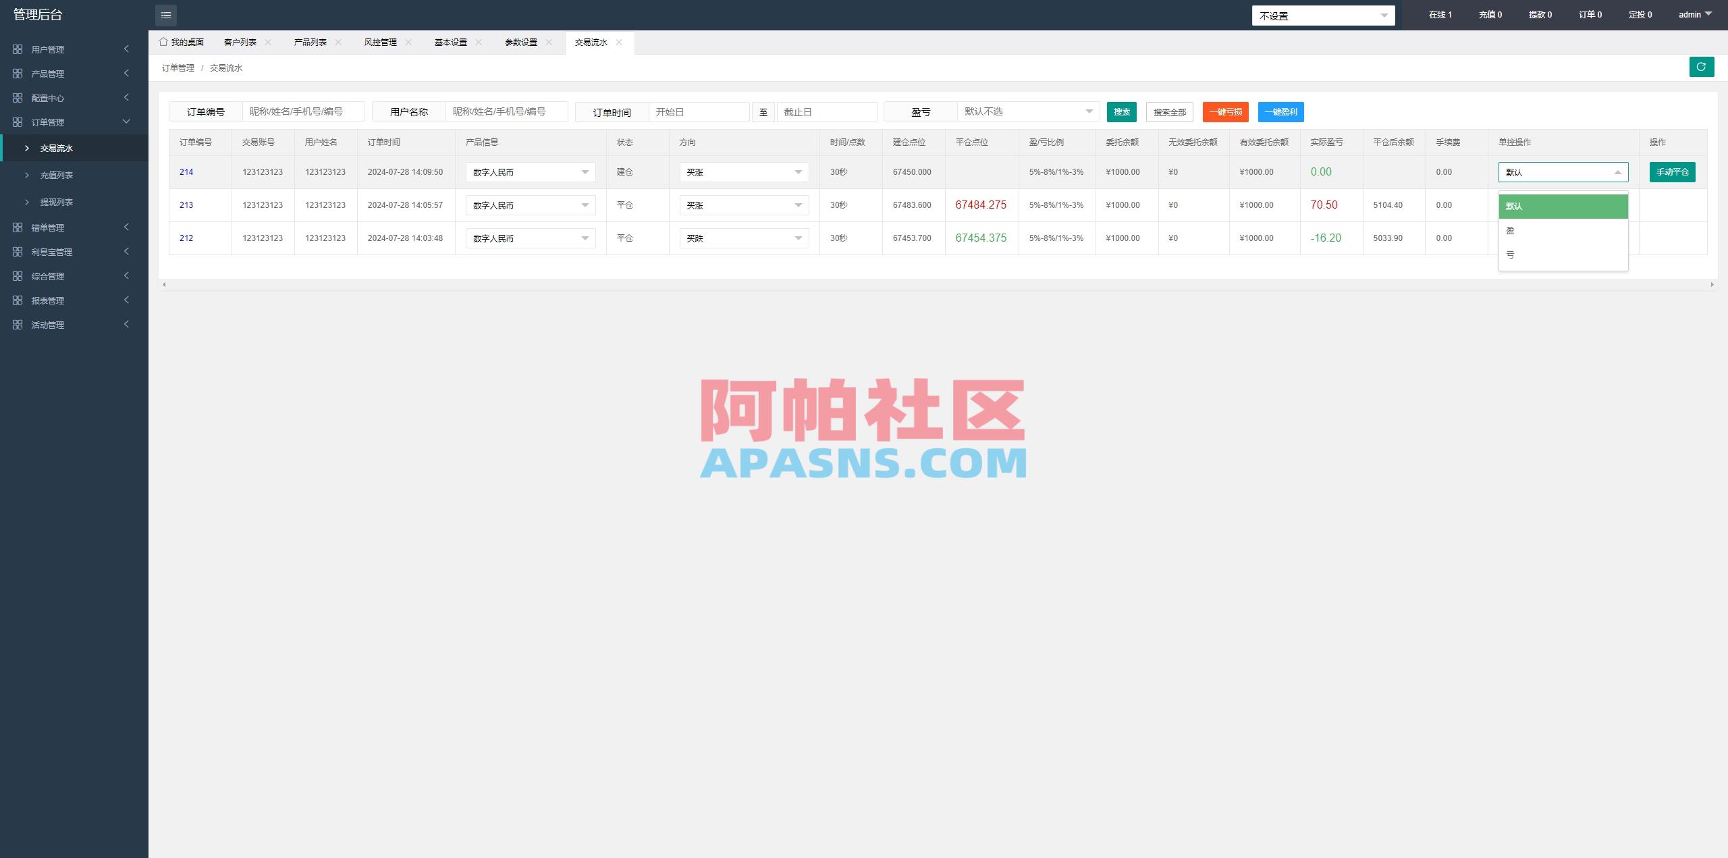Open order 214 detail link
The height and width of the screenshot is (858, 1728).
click(x=186, y=172)
